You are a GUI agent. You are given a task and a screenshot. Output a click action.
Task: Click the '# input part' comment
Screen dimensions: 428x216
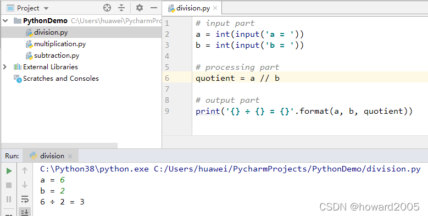tap(225, 23)
